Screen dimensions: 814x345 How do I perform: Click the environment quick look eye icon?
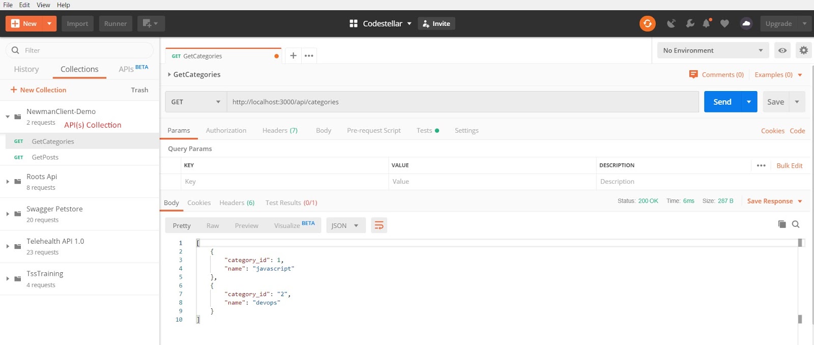(x=782, y=50)
